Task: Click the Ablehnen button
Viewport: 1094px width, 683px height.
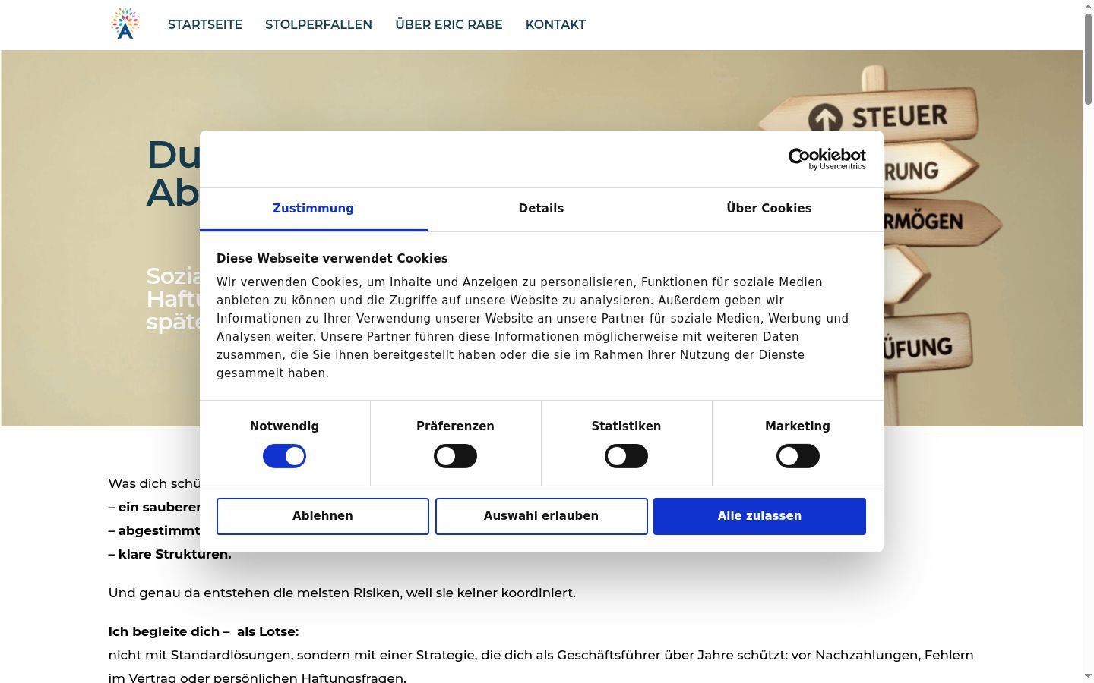Action: pos(323,516)
